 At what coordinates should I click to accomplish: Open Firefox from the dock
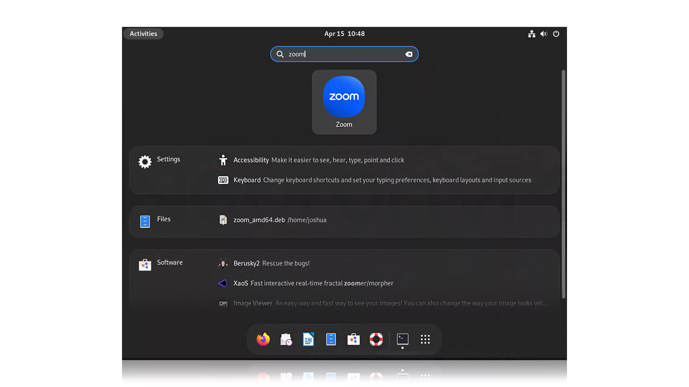pyautogui.click(x=263, y=339)
